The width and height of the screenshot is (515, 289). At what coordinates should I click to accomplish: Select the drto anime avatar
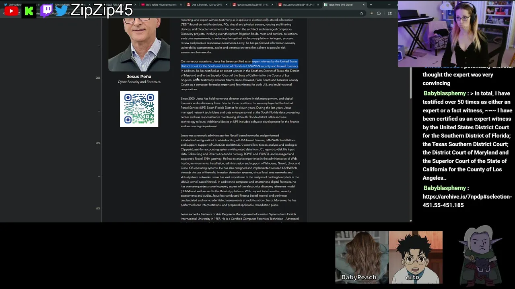point(416,257)
